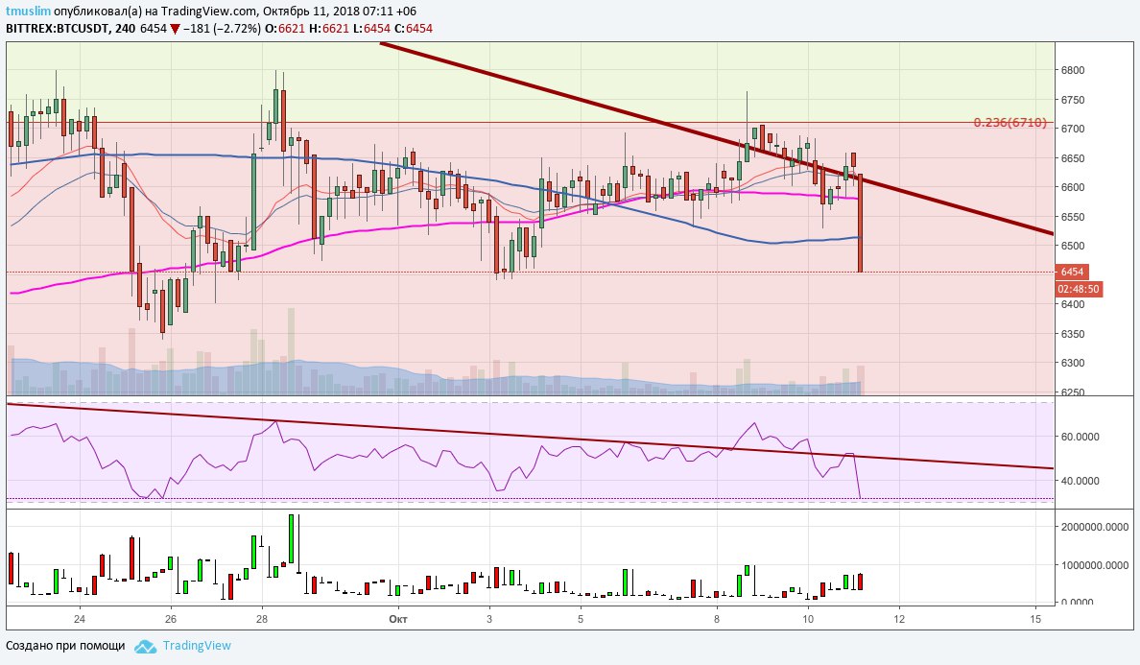This screenshot has width=1140, height=665.
Task: Click the low value L:6454
Action: coord(371,29)
